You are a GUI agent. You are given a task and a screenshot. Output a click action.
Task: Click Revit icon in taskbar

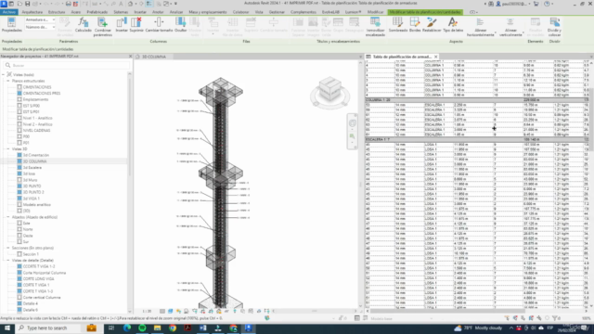(x=248, y=328)
